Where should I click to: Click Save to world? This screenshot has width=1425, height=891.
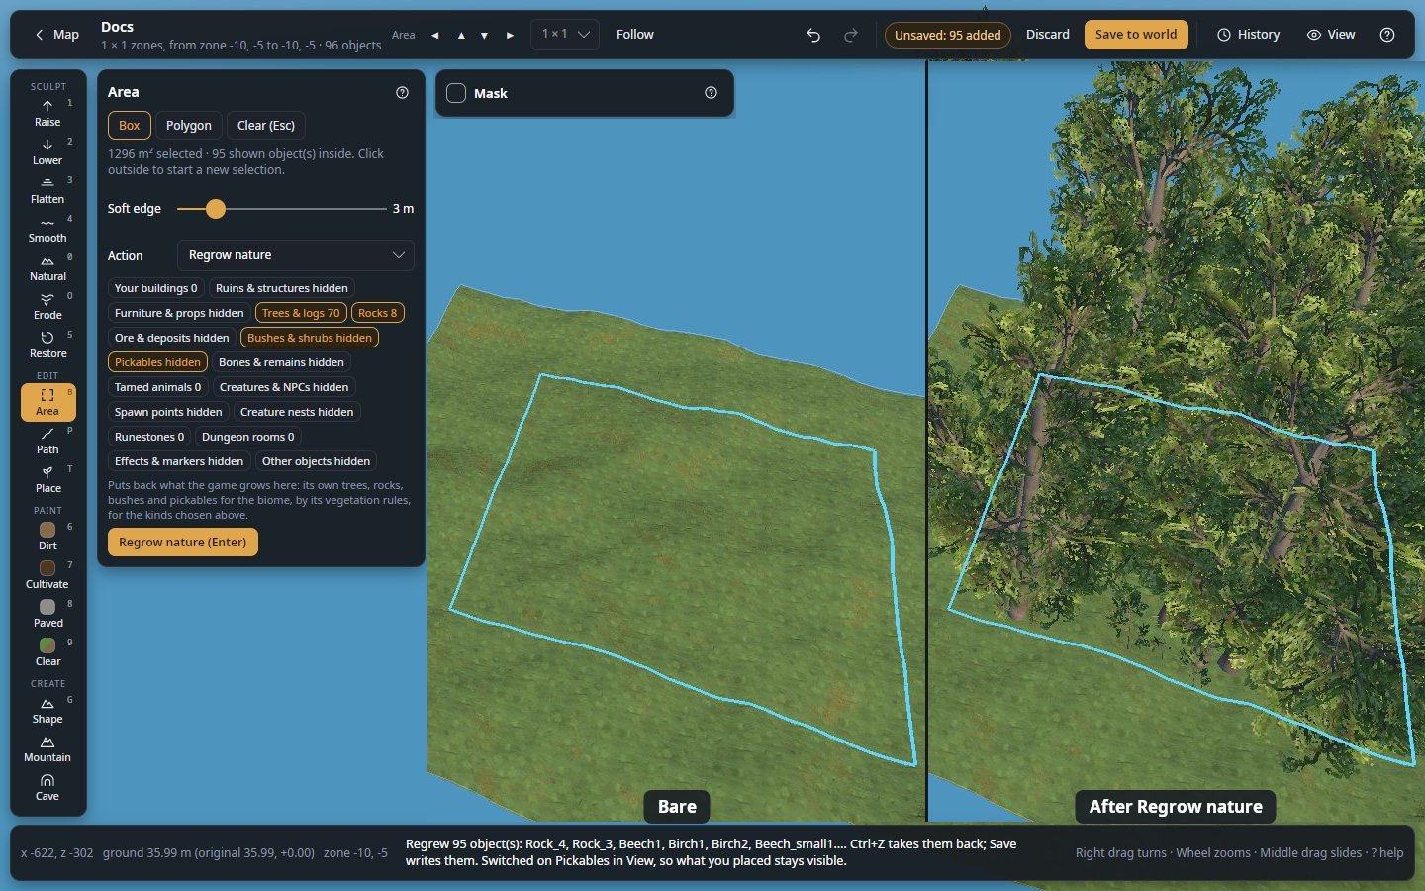point(1136,35)
